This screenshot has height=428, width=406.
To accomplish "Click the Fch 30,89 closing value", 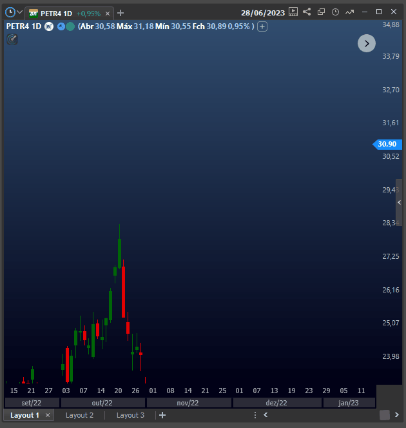I will (x=209, y=26).
